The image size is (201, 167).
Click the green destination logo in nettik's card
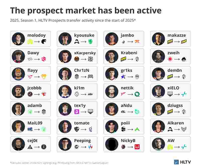pos(137,94)
